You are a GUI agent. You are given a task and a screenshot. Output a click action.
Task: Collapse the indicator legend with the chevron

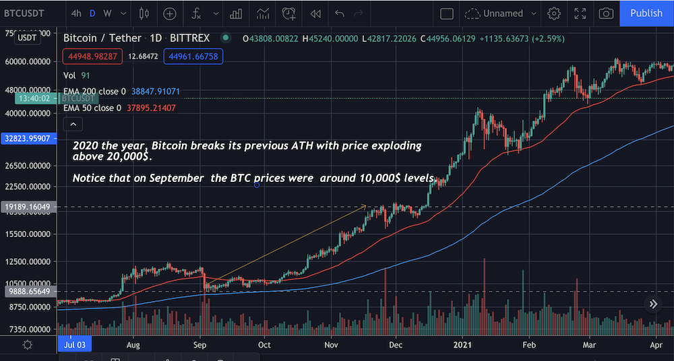(x=73, y=125)
